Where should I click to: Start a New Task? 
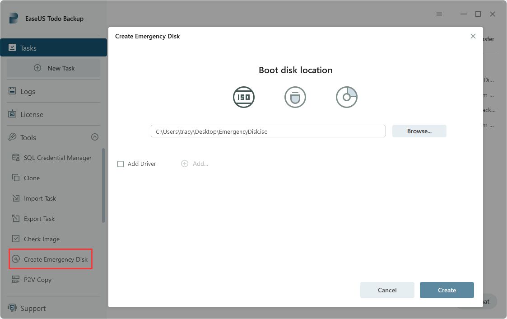tap(53, 68)
